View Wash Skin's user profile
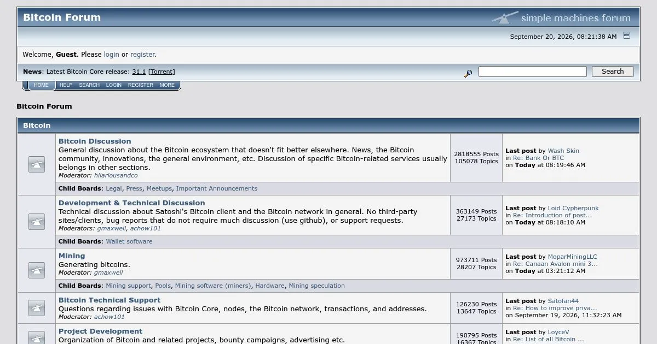Screen dimensions: 657x344 (x=563, y=151)
